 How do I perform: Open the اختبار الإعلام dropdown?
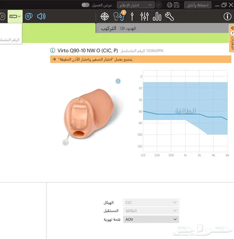135,5
